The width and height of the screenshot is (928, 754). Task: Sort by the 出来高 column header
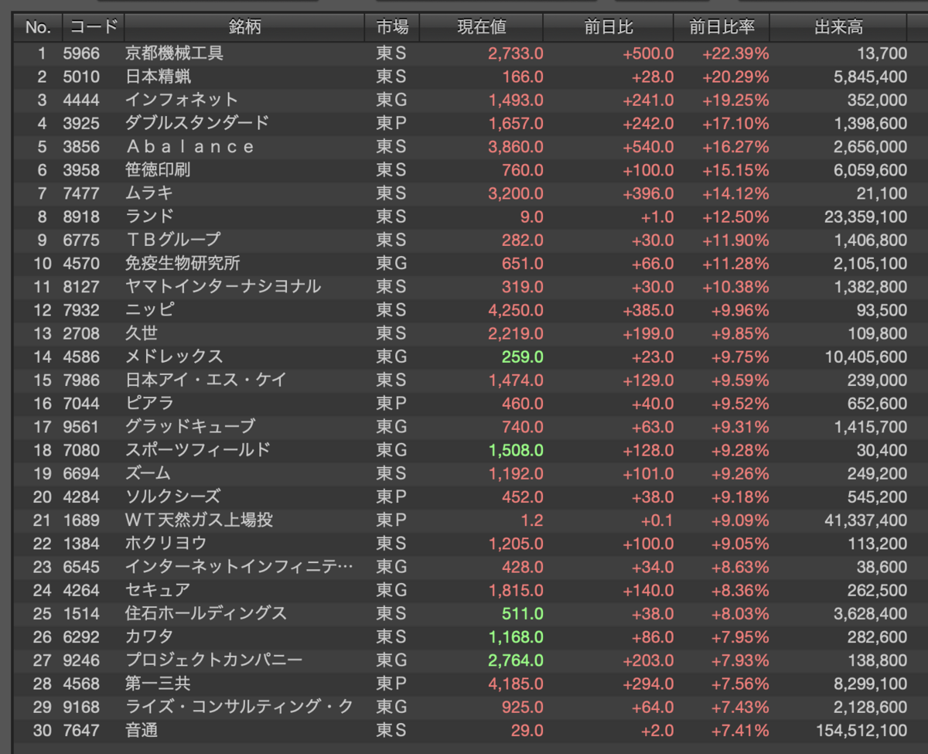pyautogui.click(x=838, y=28)
